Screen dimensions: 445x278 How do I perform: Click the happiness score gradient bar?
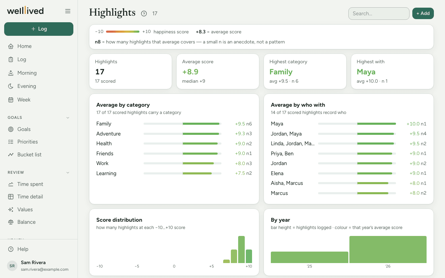coord(123,32)
